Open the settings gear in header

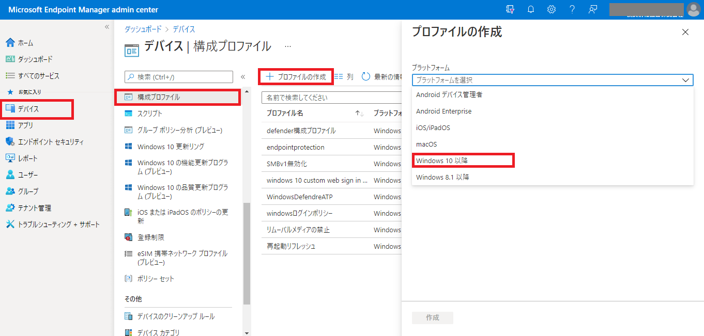tap(552, 9)
